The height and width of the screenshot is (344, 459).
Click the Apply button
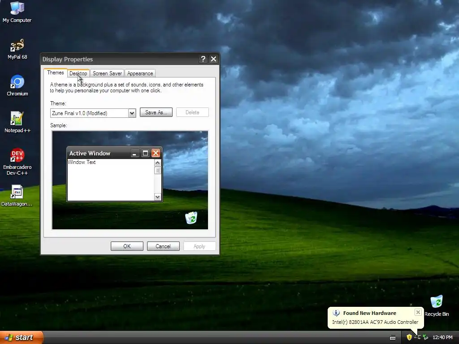199,246
